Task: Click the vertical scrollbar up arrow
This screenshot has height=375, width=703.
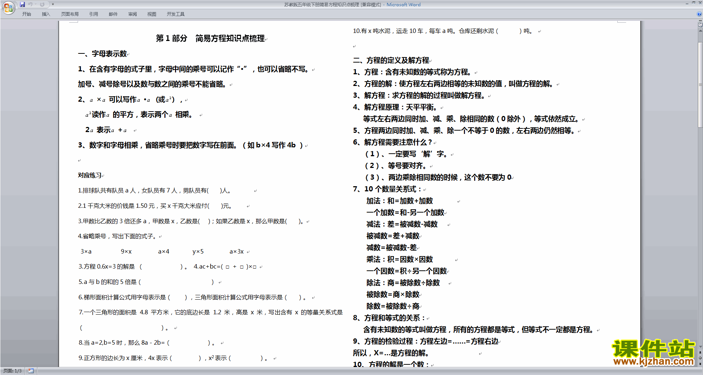Action: (x=700, y=30)
